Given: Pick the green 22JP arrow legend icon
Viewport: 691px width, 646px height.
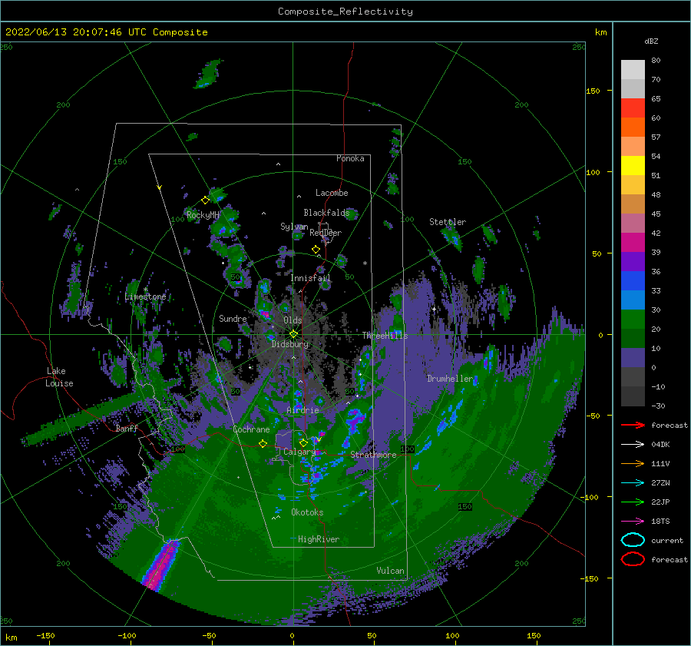Looking at the screenshot, I should (x=633, y=502).
